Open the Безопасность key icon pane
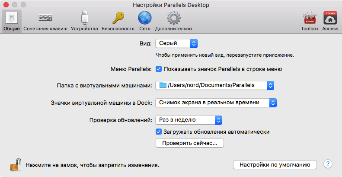The width and height of the screenshot is (342, 177). click(118, 21)
